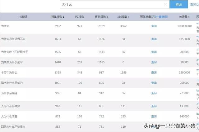
Task: Select keyword 人为什么活着
Action: pyautogui.click(x=9, y=116)
